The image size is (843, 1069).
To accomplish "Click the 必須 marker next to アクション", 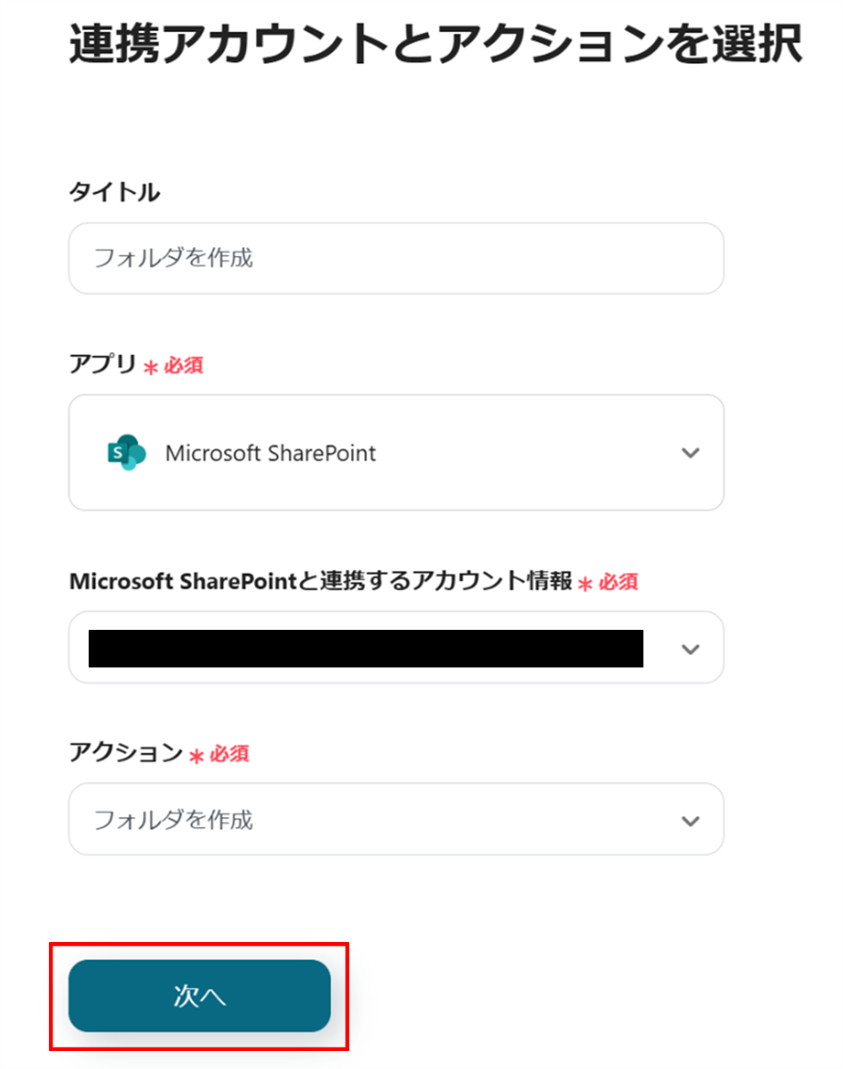I will [x=229, y=754].
